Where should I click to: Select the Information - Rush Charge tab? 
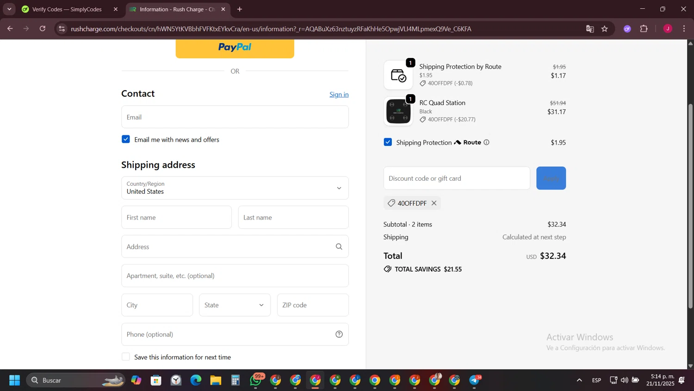pos(177,9)
